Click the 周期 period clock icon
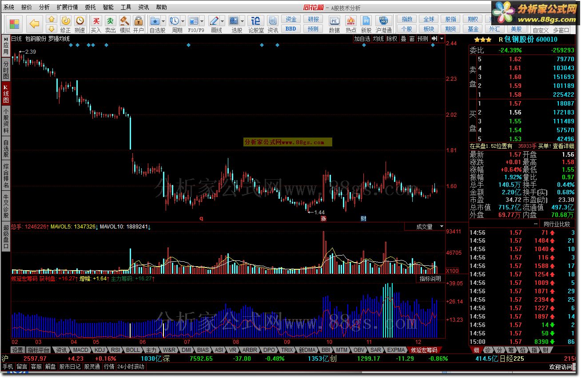 pos(174,20)
